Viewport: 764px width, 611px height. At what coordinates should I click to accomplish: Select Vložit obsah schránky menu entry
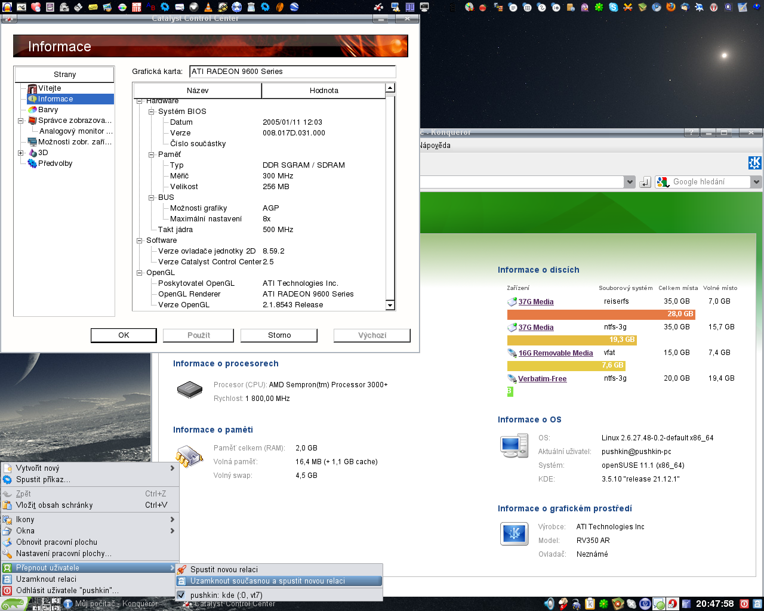pyautogui.click(x=90, y=505)
